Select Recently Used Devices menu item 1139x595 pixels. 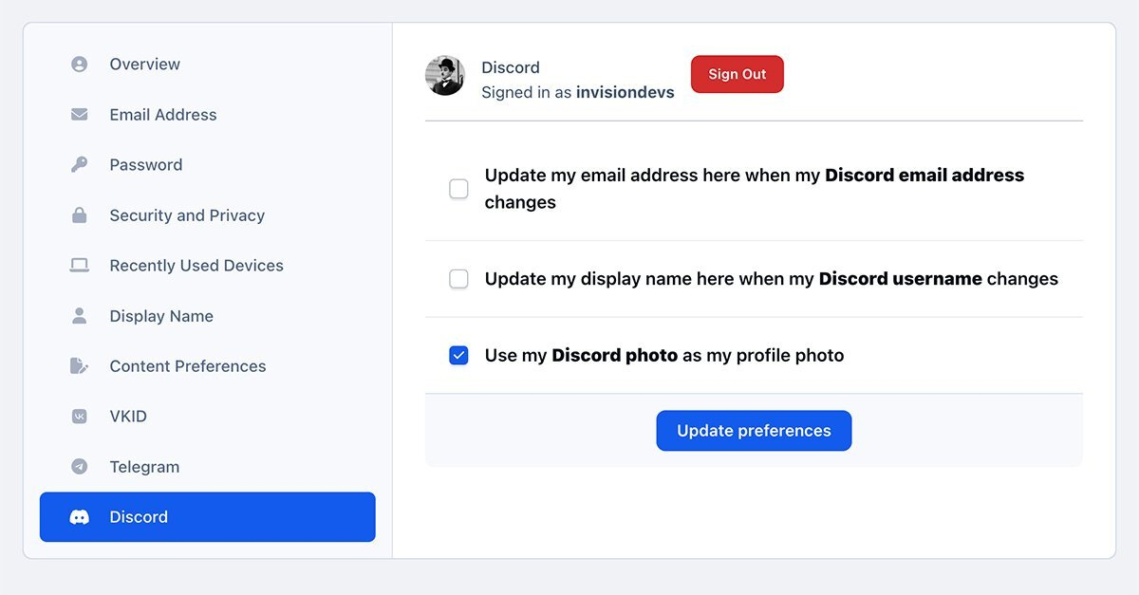click(196, 266)
